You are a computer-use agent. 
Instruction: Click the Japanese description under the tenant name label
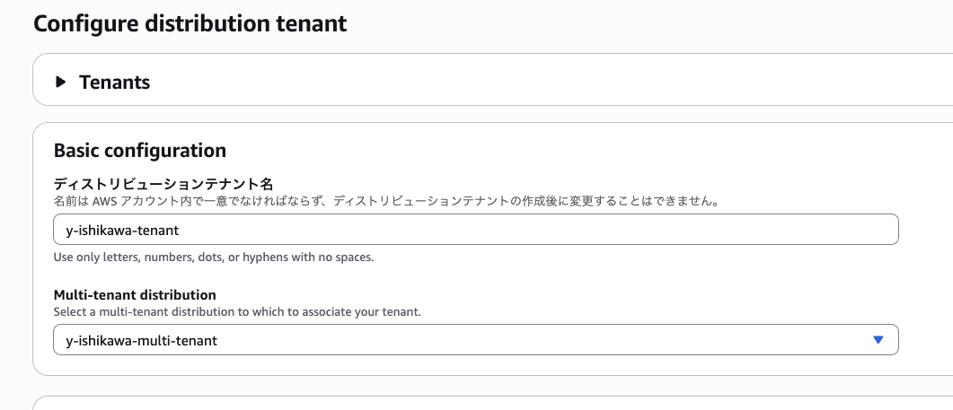tap(386, 201)
